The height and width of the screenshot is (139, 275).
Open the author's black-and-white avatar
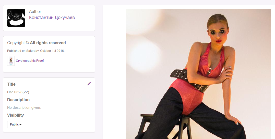point(16,18)
